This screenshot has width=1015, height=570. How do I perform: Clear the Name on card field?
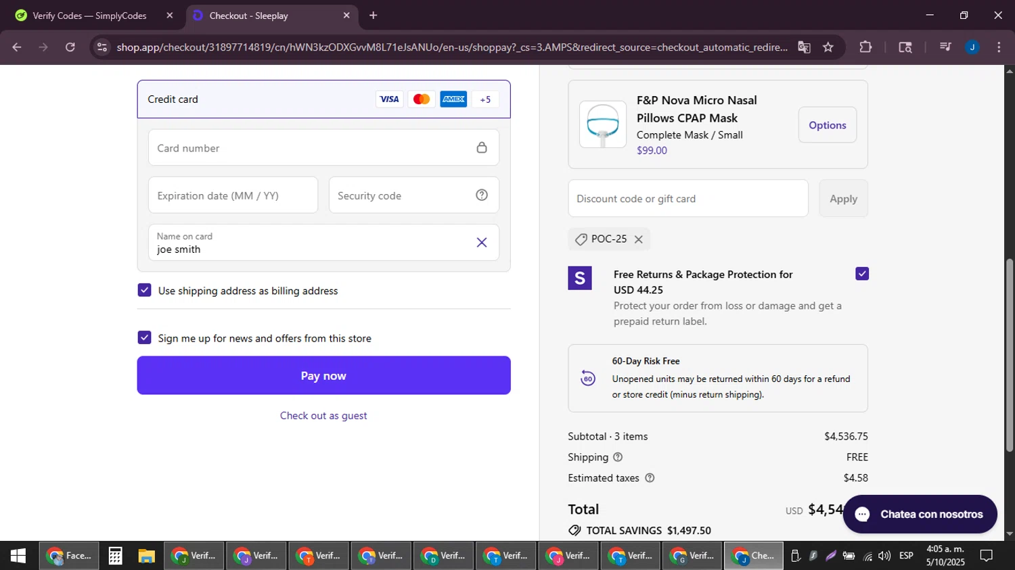tap(482, 242)
